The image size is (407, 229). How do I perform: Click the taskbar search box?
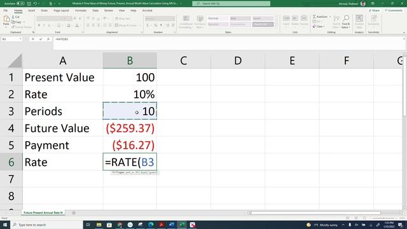pos(46,225)
